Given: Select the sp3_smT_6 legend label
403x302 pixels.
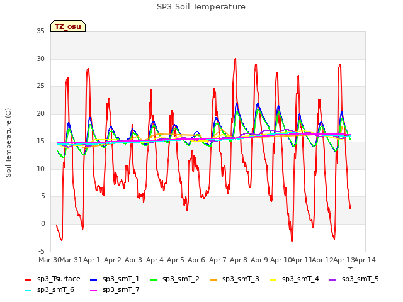Looking at the screenshot, I should (x=55, y=290).
